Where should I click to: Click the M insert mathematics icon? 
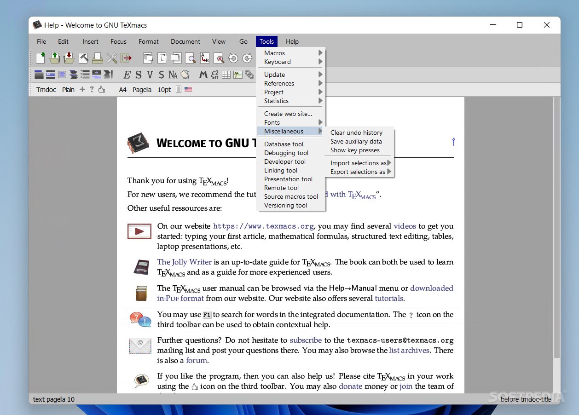pos(203,75)
